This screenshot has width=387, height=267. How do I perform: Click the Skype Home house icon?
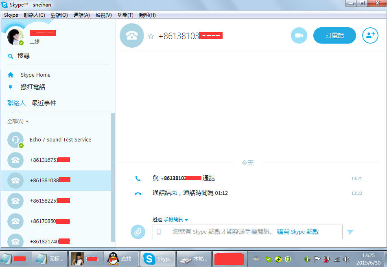point(11,75)
